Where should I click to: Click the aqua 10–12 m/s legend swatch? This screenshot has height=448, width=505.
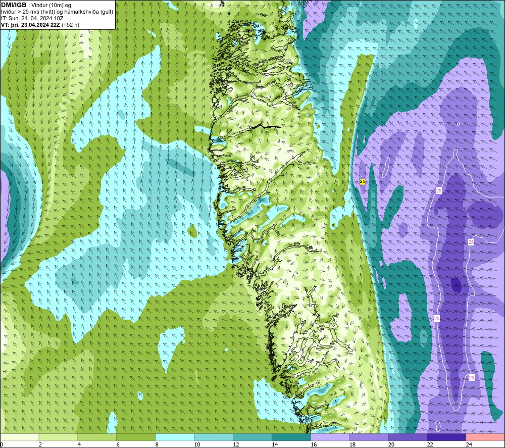pos(214,437)
